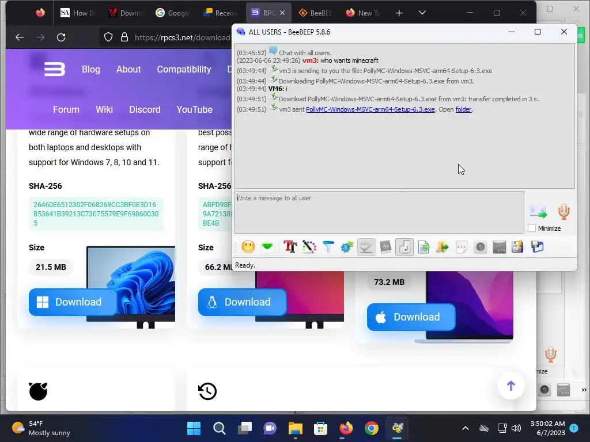Switch to the 'Receiv' tab
Image resolution: width=590 pixels, height=442 pixels.
[x=220, y=13]
